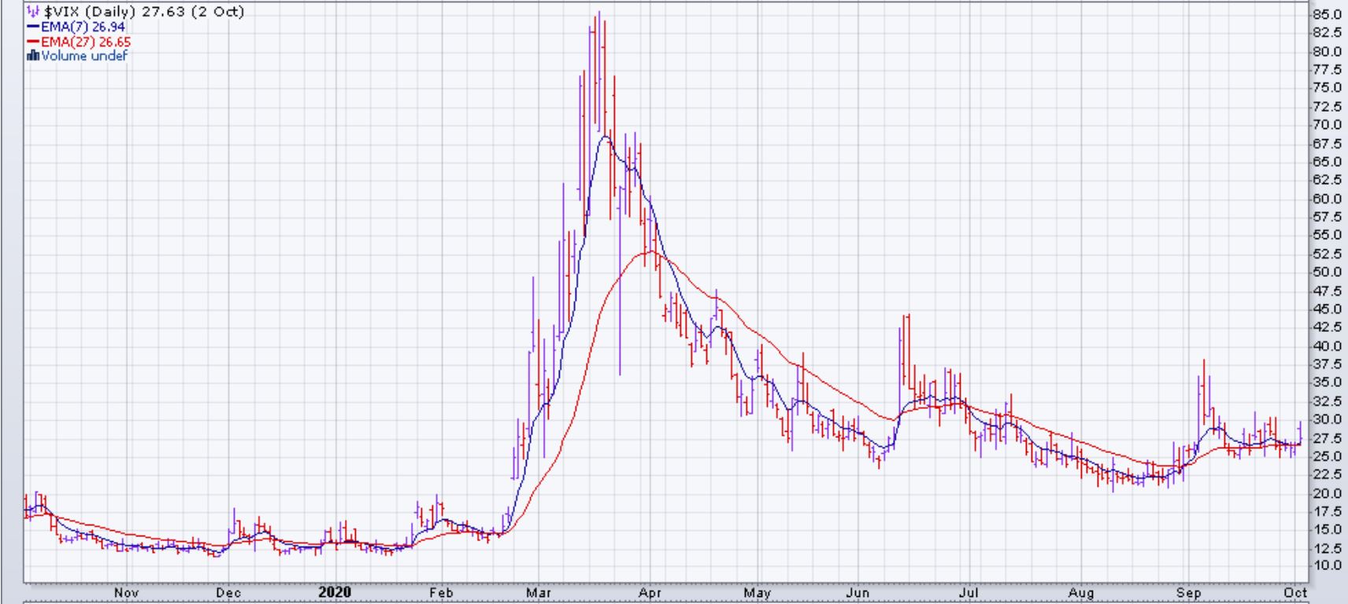Image resolution: width=1348 pixels, height=604 pixels.
Task: Click the EMA(27) 26.65 legend label
Action: 86,42
